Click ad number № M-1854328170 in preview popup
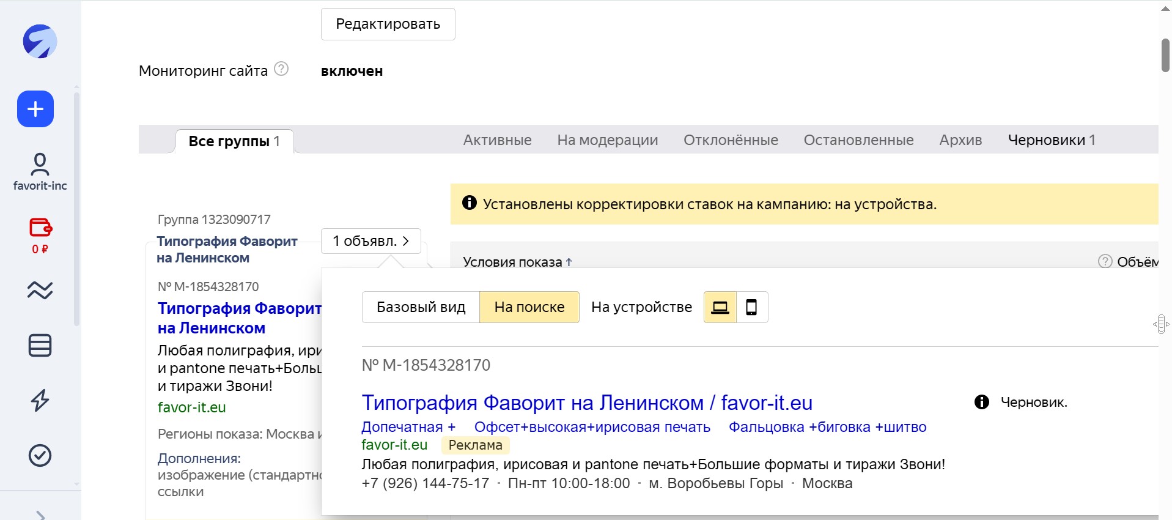Viewport: 1172px width, 520px height. [x=426, y=365]
